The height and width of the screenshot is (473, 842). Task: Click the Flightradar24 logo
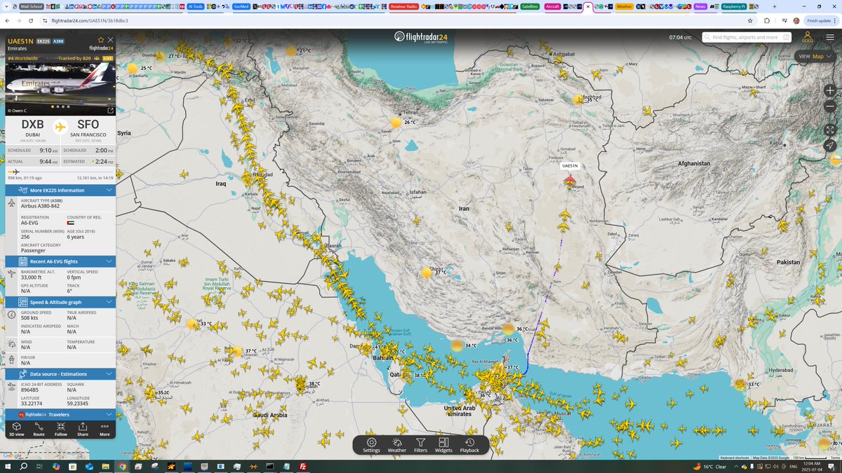(421, 37)
